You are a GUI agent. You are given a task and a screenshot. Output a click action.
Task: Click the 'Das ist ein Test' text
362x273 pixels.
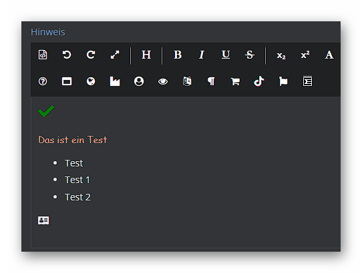click(x=73, y=140)
